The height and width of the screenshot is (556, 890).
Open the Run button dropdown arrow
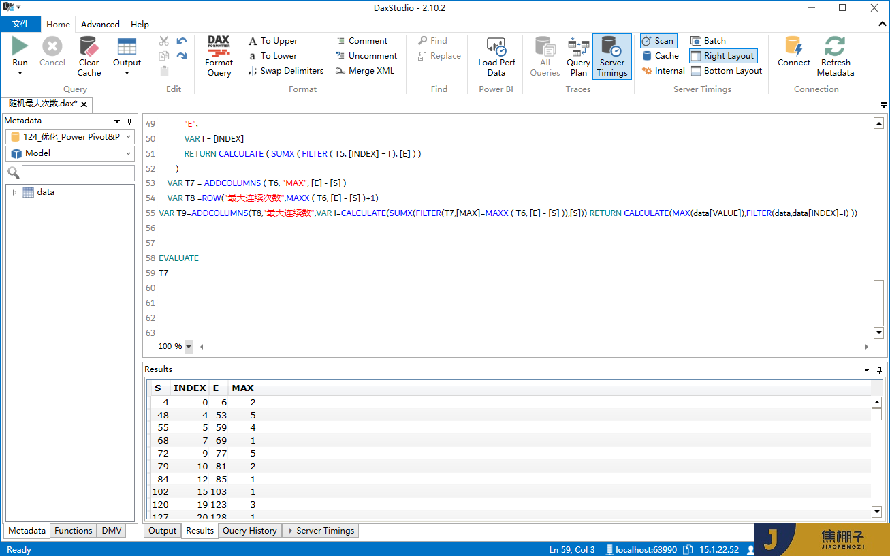20,74
